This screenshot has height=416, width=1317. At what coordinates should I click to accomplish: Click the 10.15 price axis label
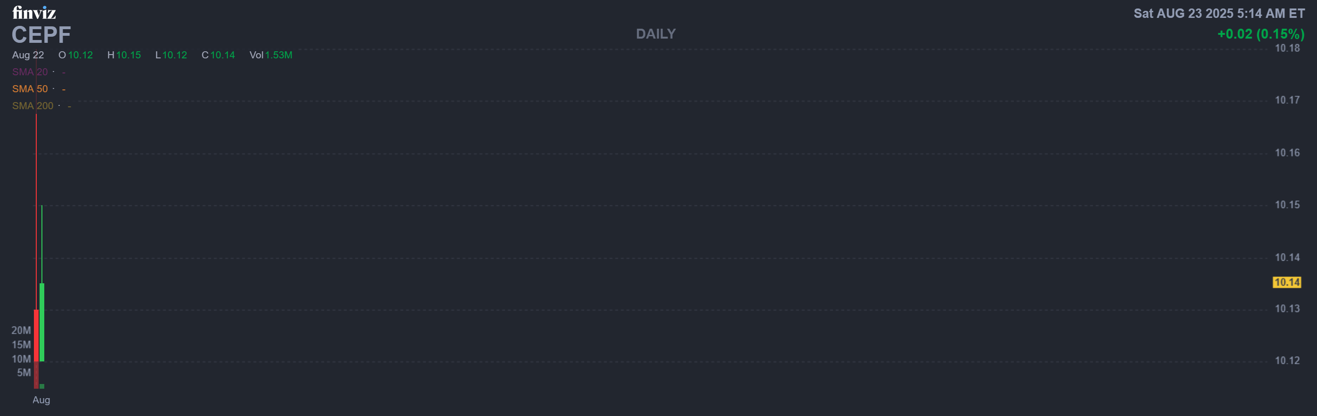tap(1287, 204)
